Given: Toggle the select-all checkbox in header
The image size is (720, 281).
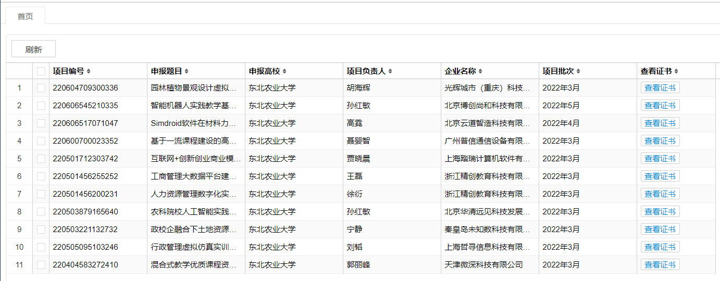Looking at the screenshot, I should click(41, 71).
